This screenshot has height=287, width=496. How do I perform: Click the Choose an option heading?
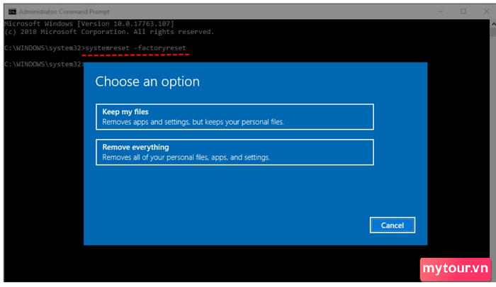pos(147,81)
